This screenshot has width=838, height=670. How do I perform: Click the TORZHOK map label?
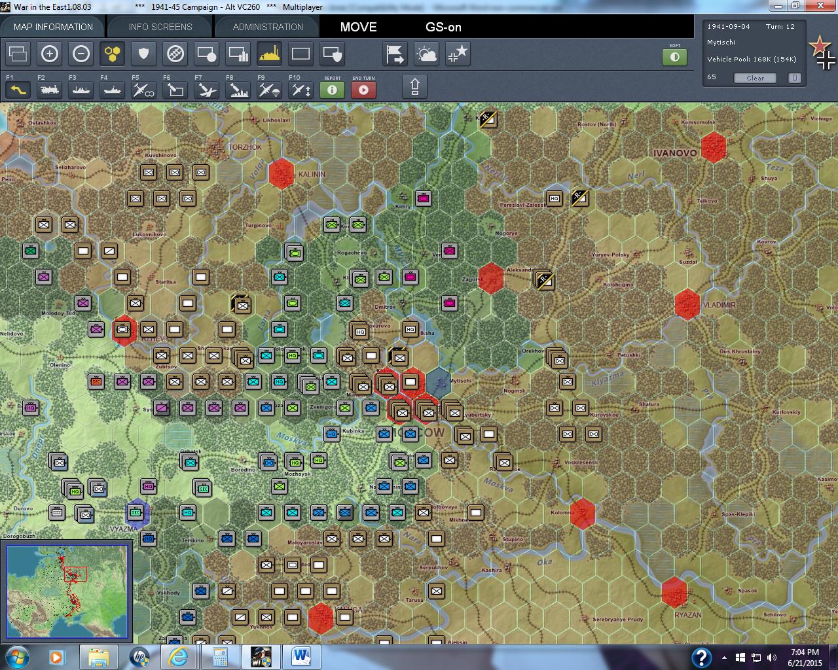pos(246,147)
